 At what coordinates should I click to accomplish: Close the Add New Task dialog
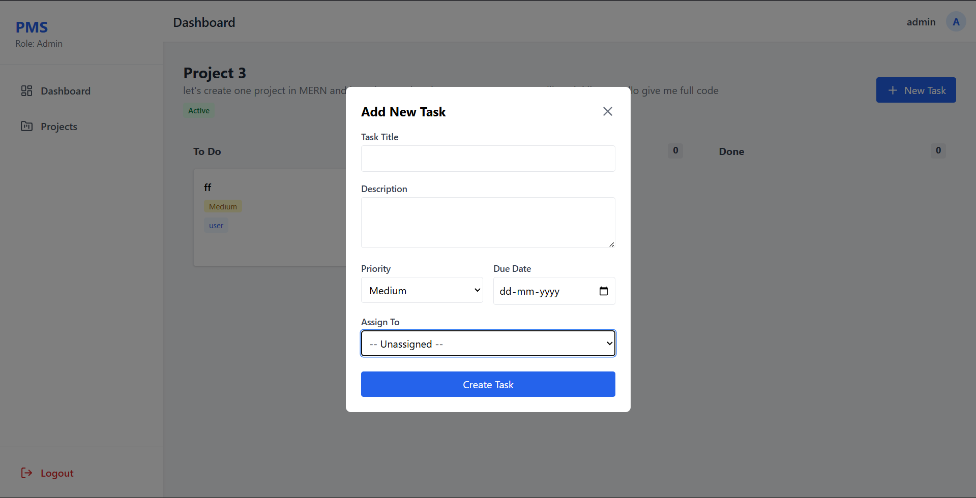tap(607, 111)
